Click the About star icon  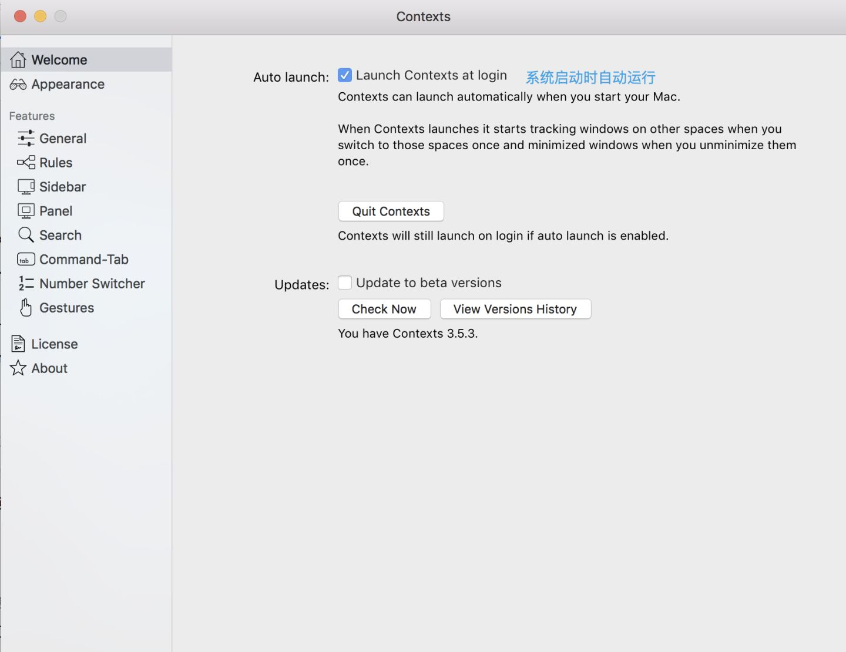pos(18,368)
